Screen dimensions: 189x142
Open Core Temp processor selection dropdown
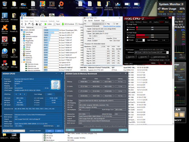click(x=98, y=24)
